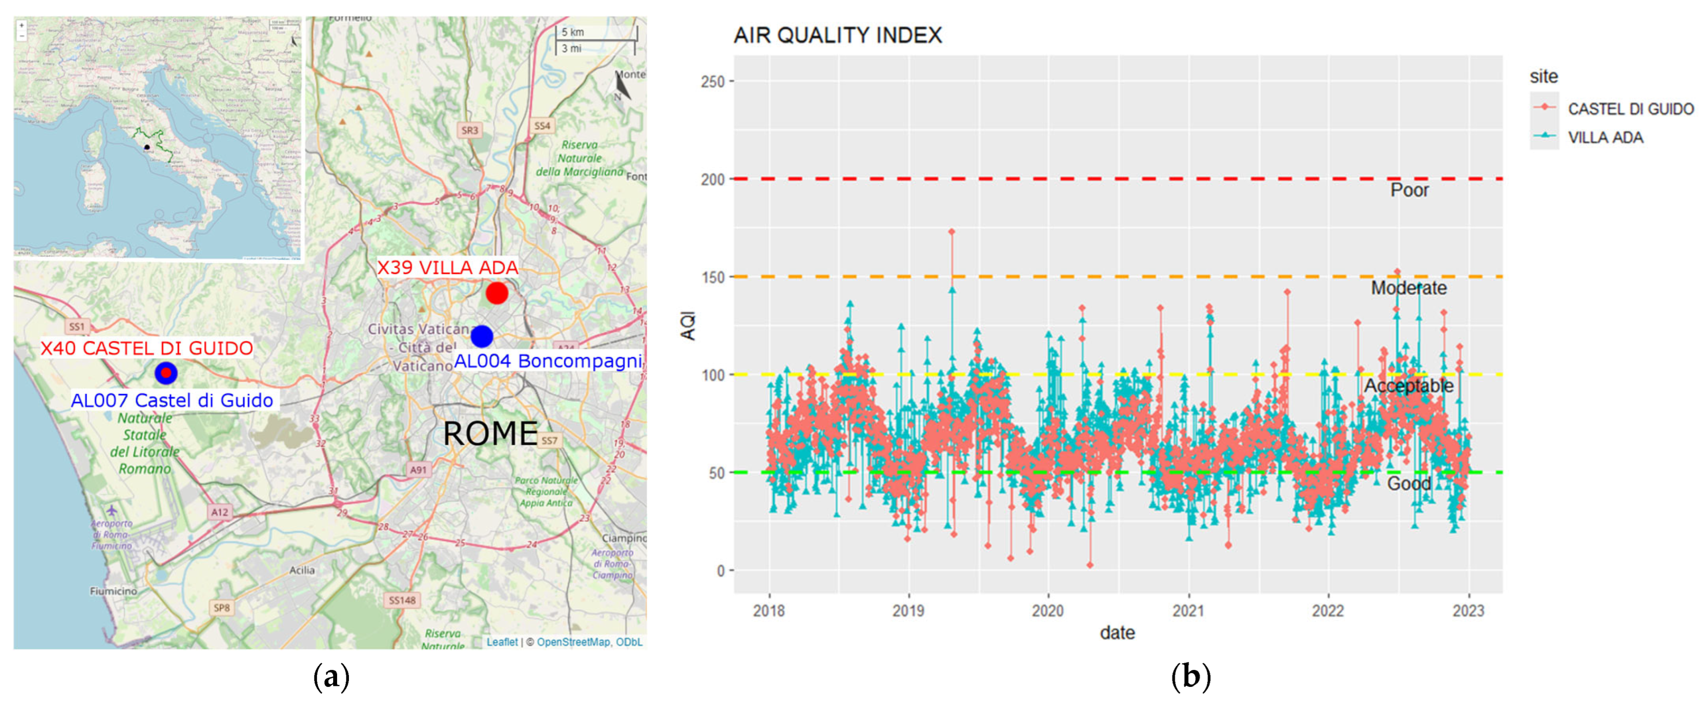Click the black location dot on Italy inset map
The image size is (1702, 705).
pyautogui.click(x=147, y=147)
